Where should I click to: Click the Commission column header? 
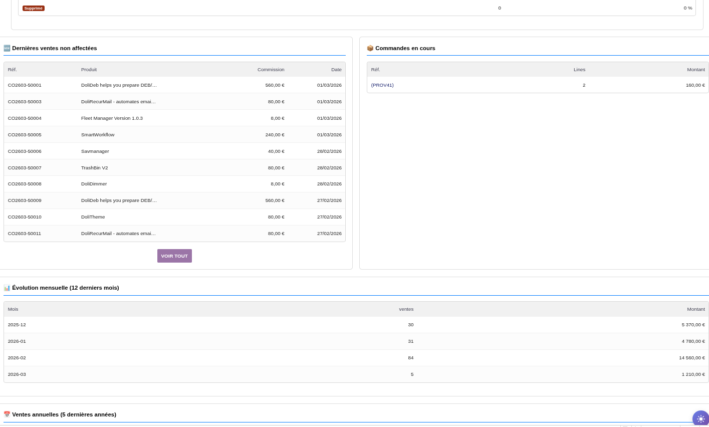pyautogui.click(x=271, y=70)
